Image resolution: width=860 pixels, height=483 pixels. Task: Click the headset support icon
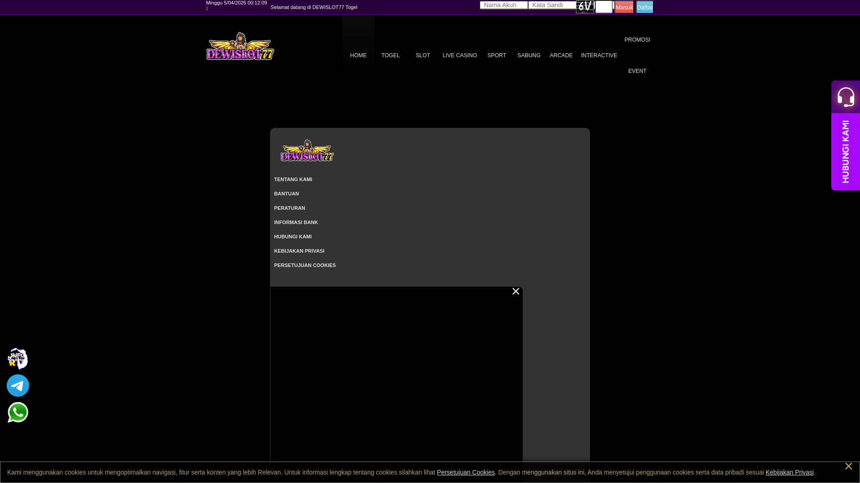(x=846, y=97)
